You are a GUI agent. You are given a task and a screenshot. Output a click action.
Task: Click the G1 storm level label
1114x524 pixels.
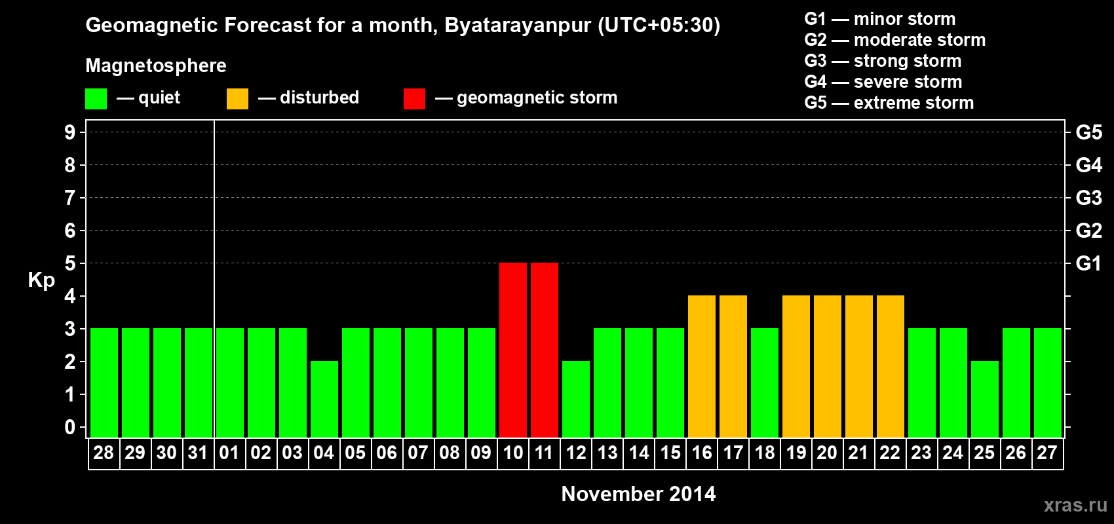(x=1088, y=263)
